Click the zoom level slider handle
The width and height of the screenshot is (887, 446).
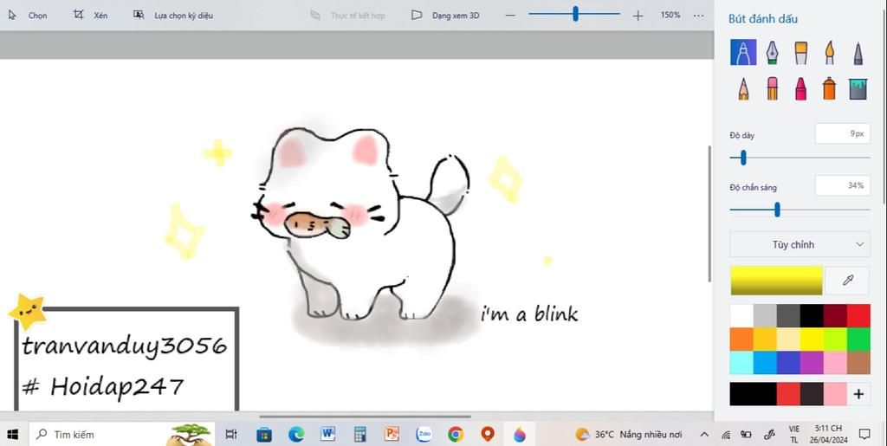click(575, 14)
